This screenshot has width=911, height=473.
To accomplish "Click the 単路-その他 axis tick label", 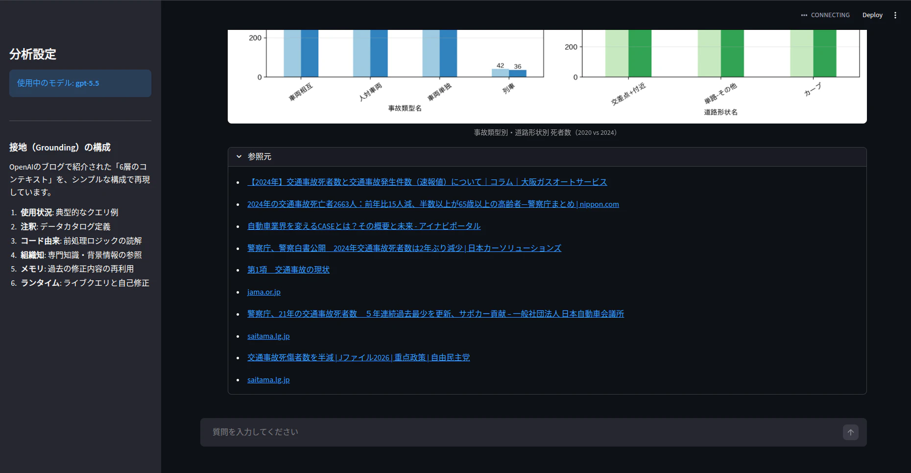I will click(720, 94).
